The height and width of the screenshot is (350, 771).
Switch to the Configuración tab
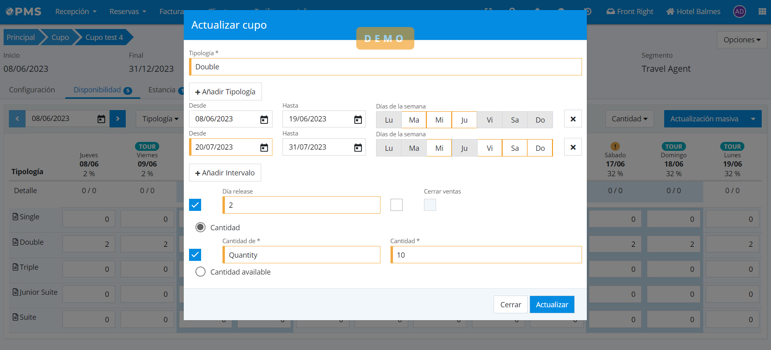(32, 90)
